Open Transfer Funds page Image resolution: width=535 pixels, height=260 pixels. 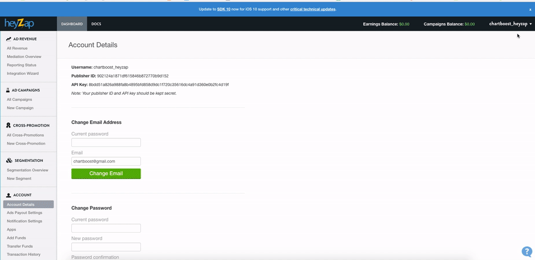[x=19, y=247]
